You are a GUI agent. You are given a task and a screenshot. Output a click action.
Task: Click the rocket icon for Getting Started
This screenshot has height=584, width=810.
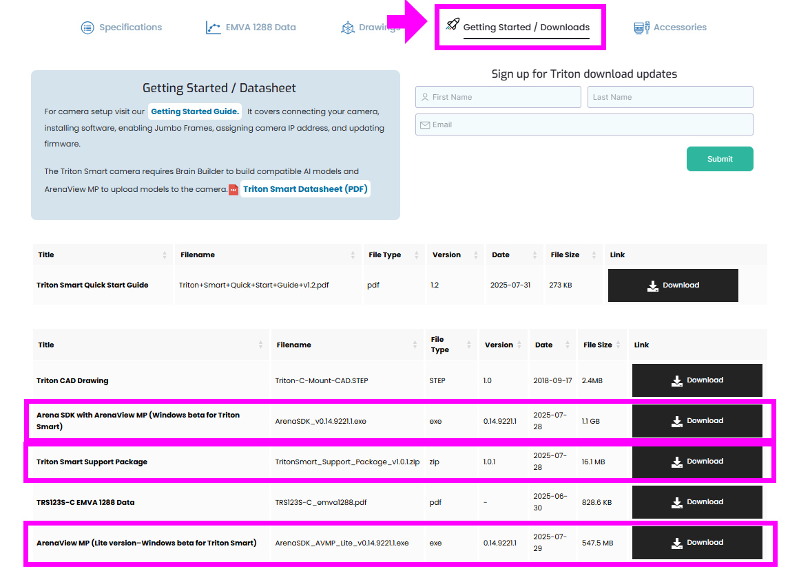[453, 25]
